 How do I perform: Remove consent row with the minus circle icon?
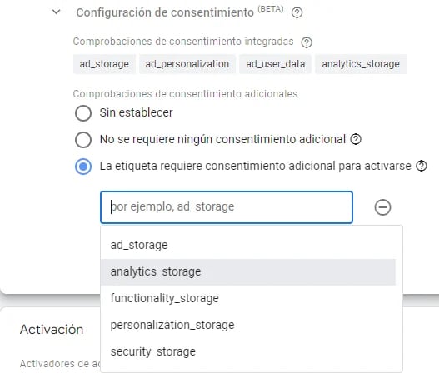[x=382, y=207]
